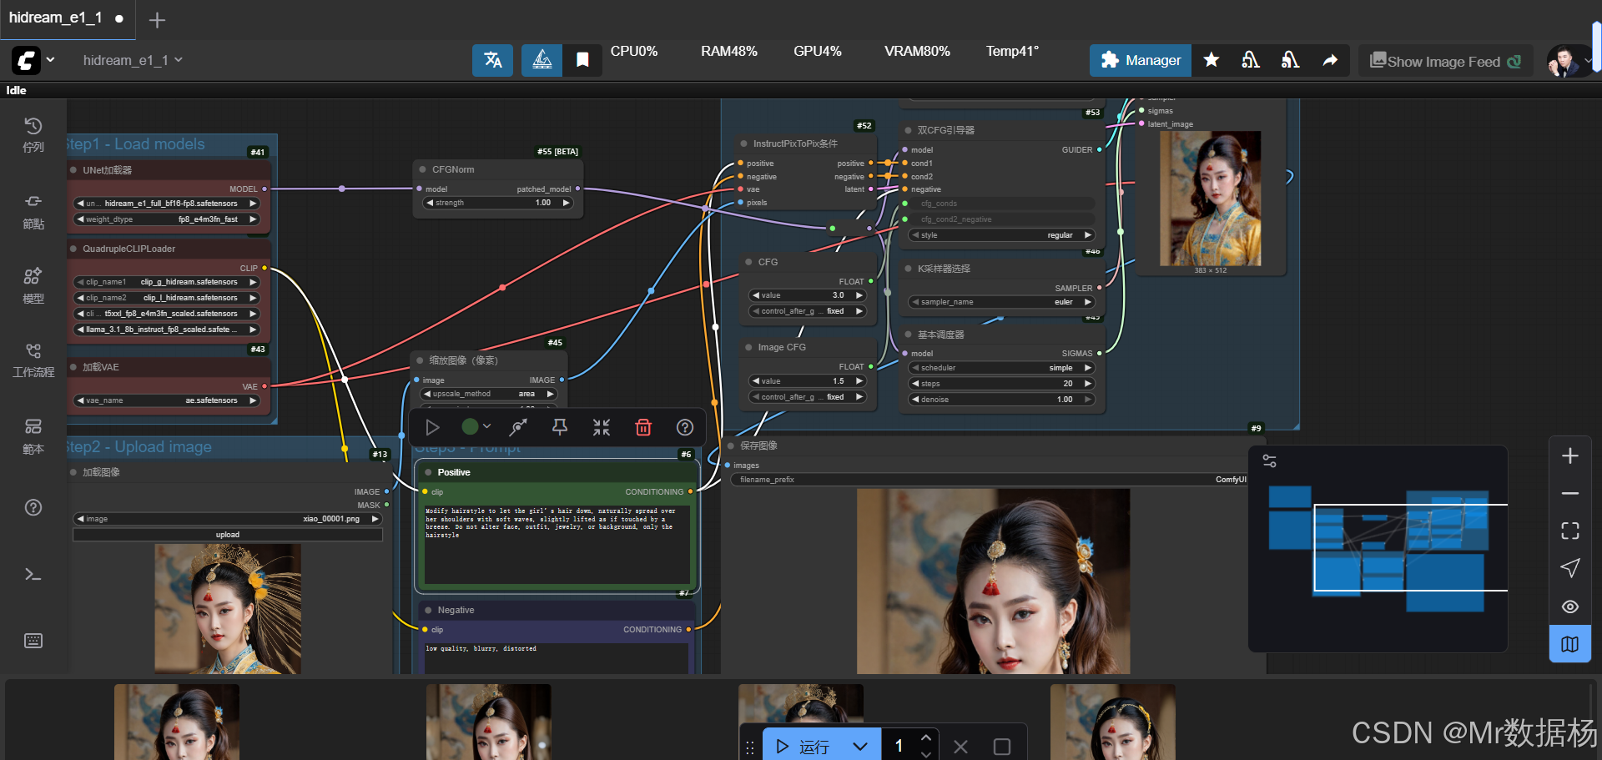Open the 模型 model library sidebar tab
Screen dimensions: 1602x760
click(x=33, y=286)
